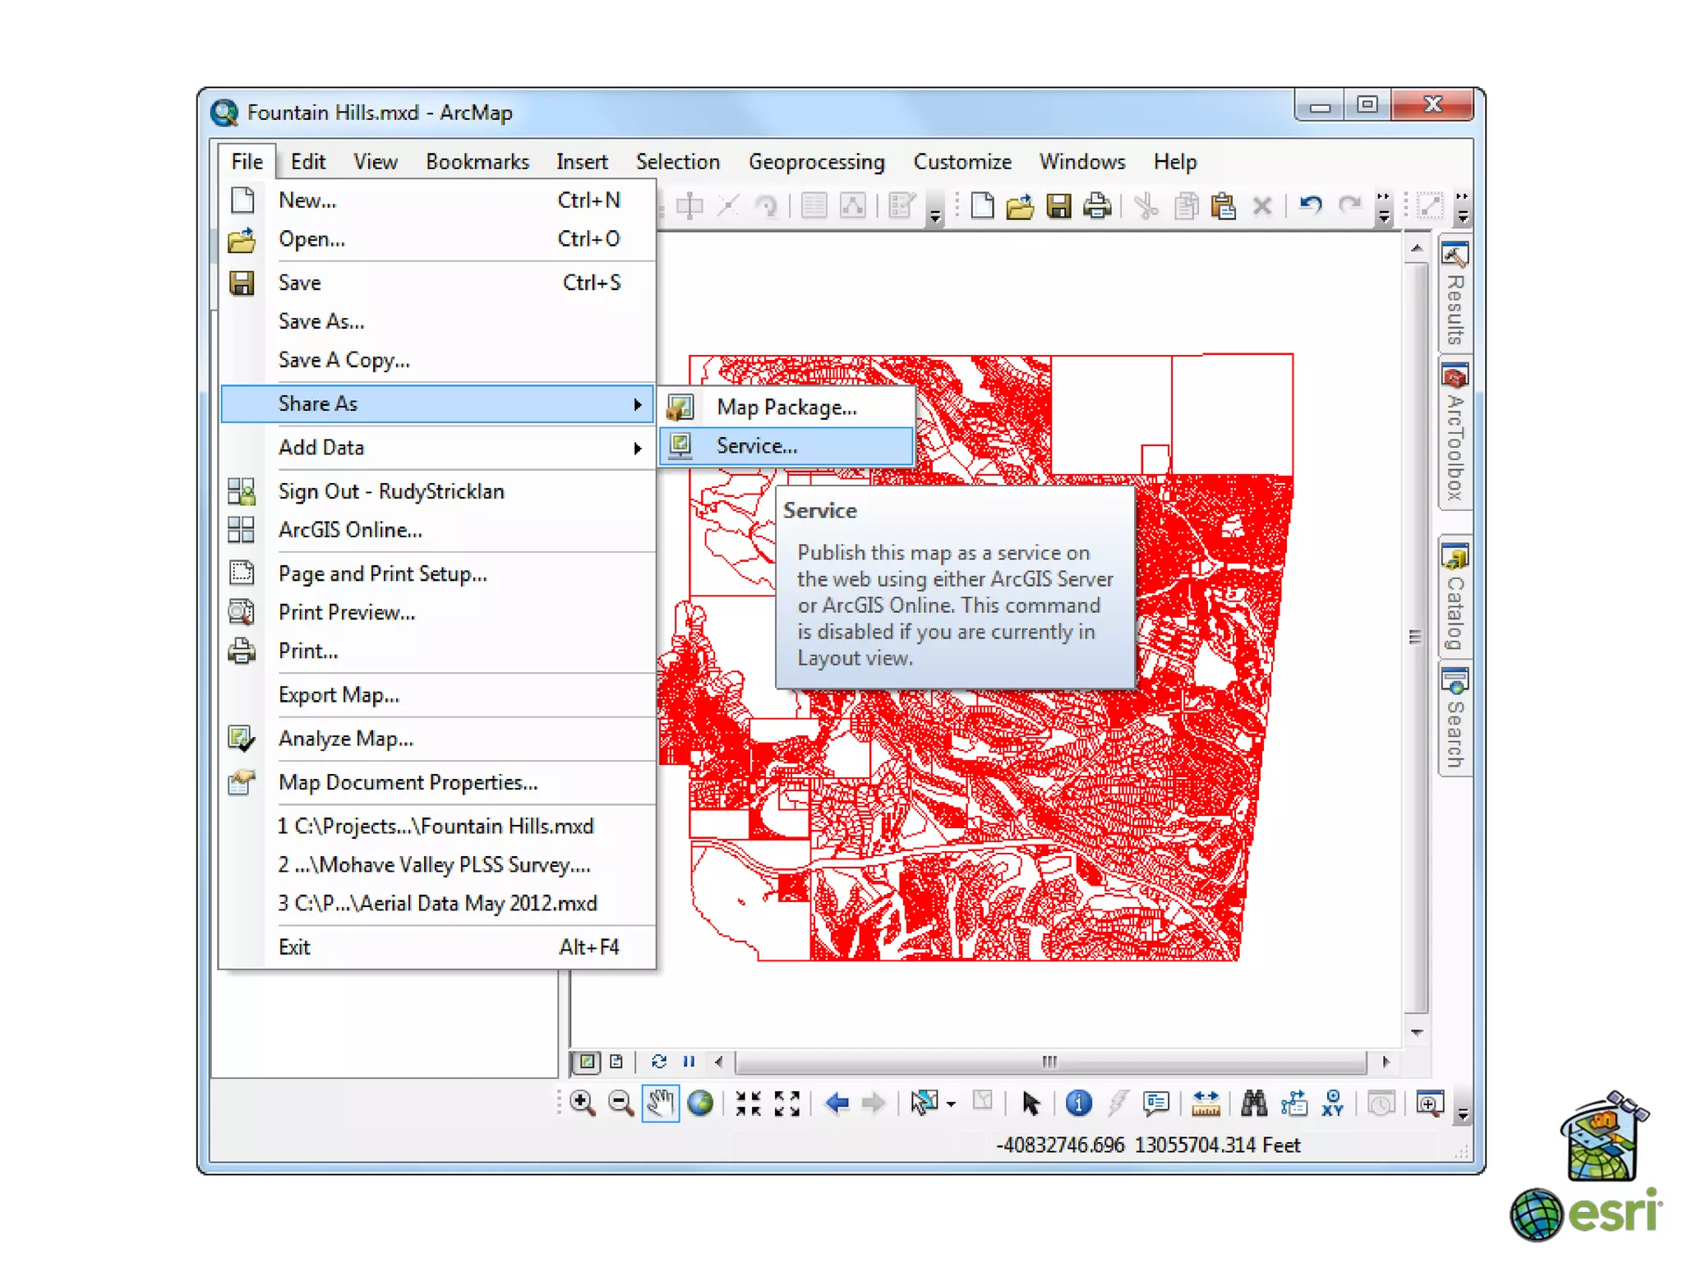Expand Tools toolbar overflow options
1683x1262 pixels.
1463,1112
